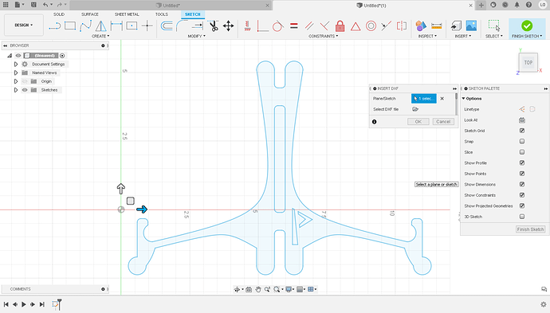This screenshot has height=313, width=550.
Task: Expand the Origin node
Action: (x=16, y=81)
